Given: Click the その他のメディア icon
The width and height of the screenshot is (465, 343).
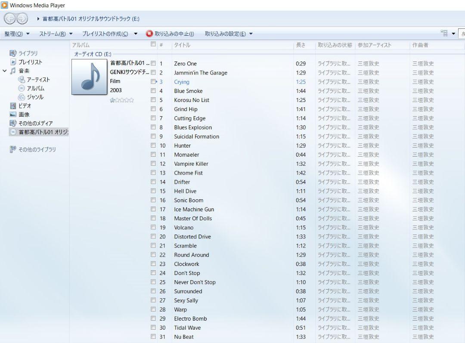Looking at the screenshot, I should [x=13, y=123].
